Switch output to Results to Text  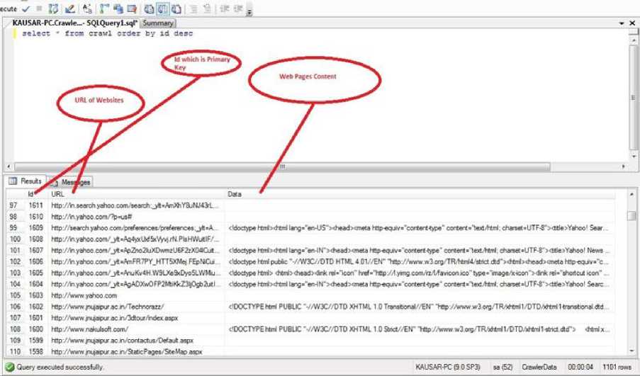(x=149, y=8)
